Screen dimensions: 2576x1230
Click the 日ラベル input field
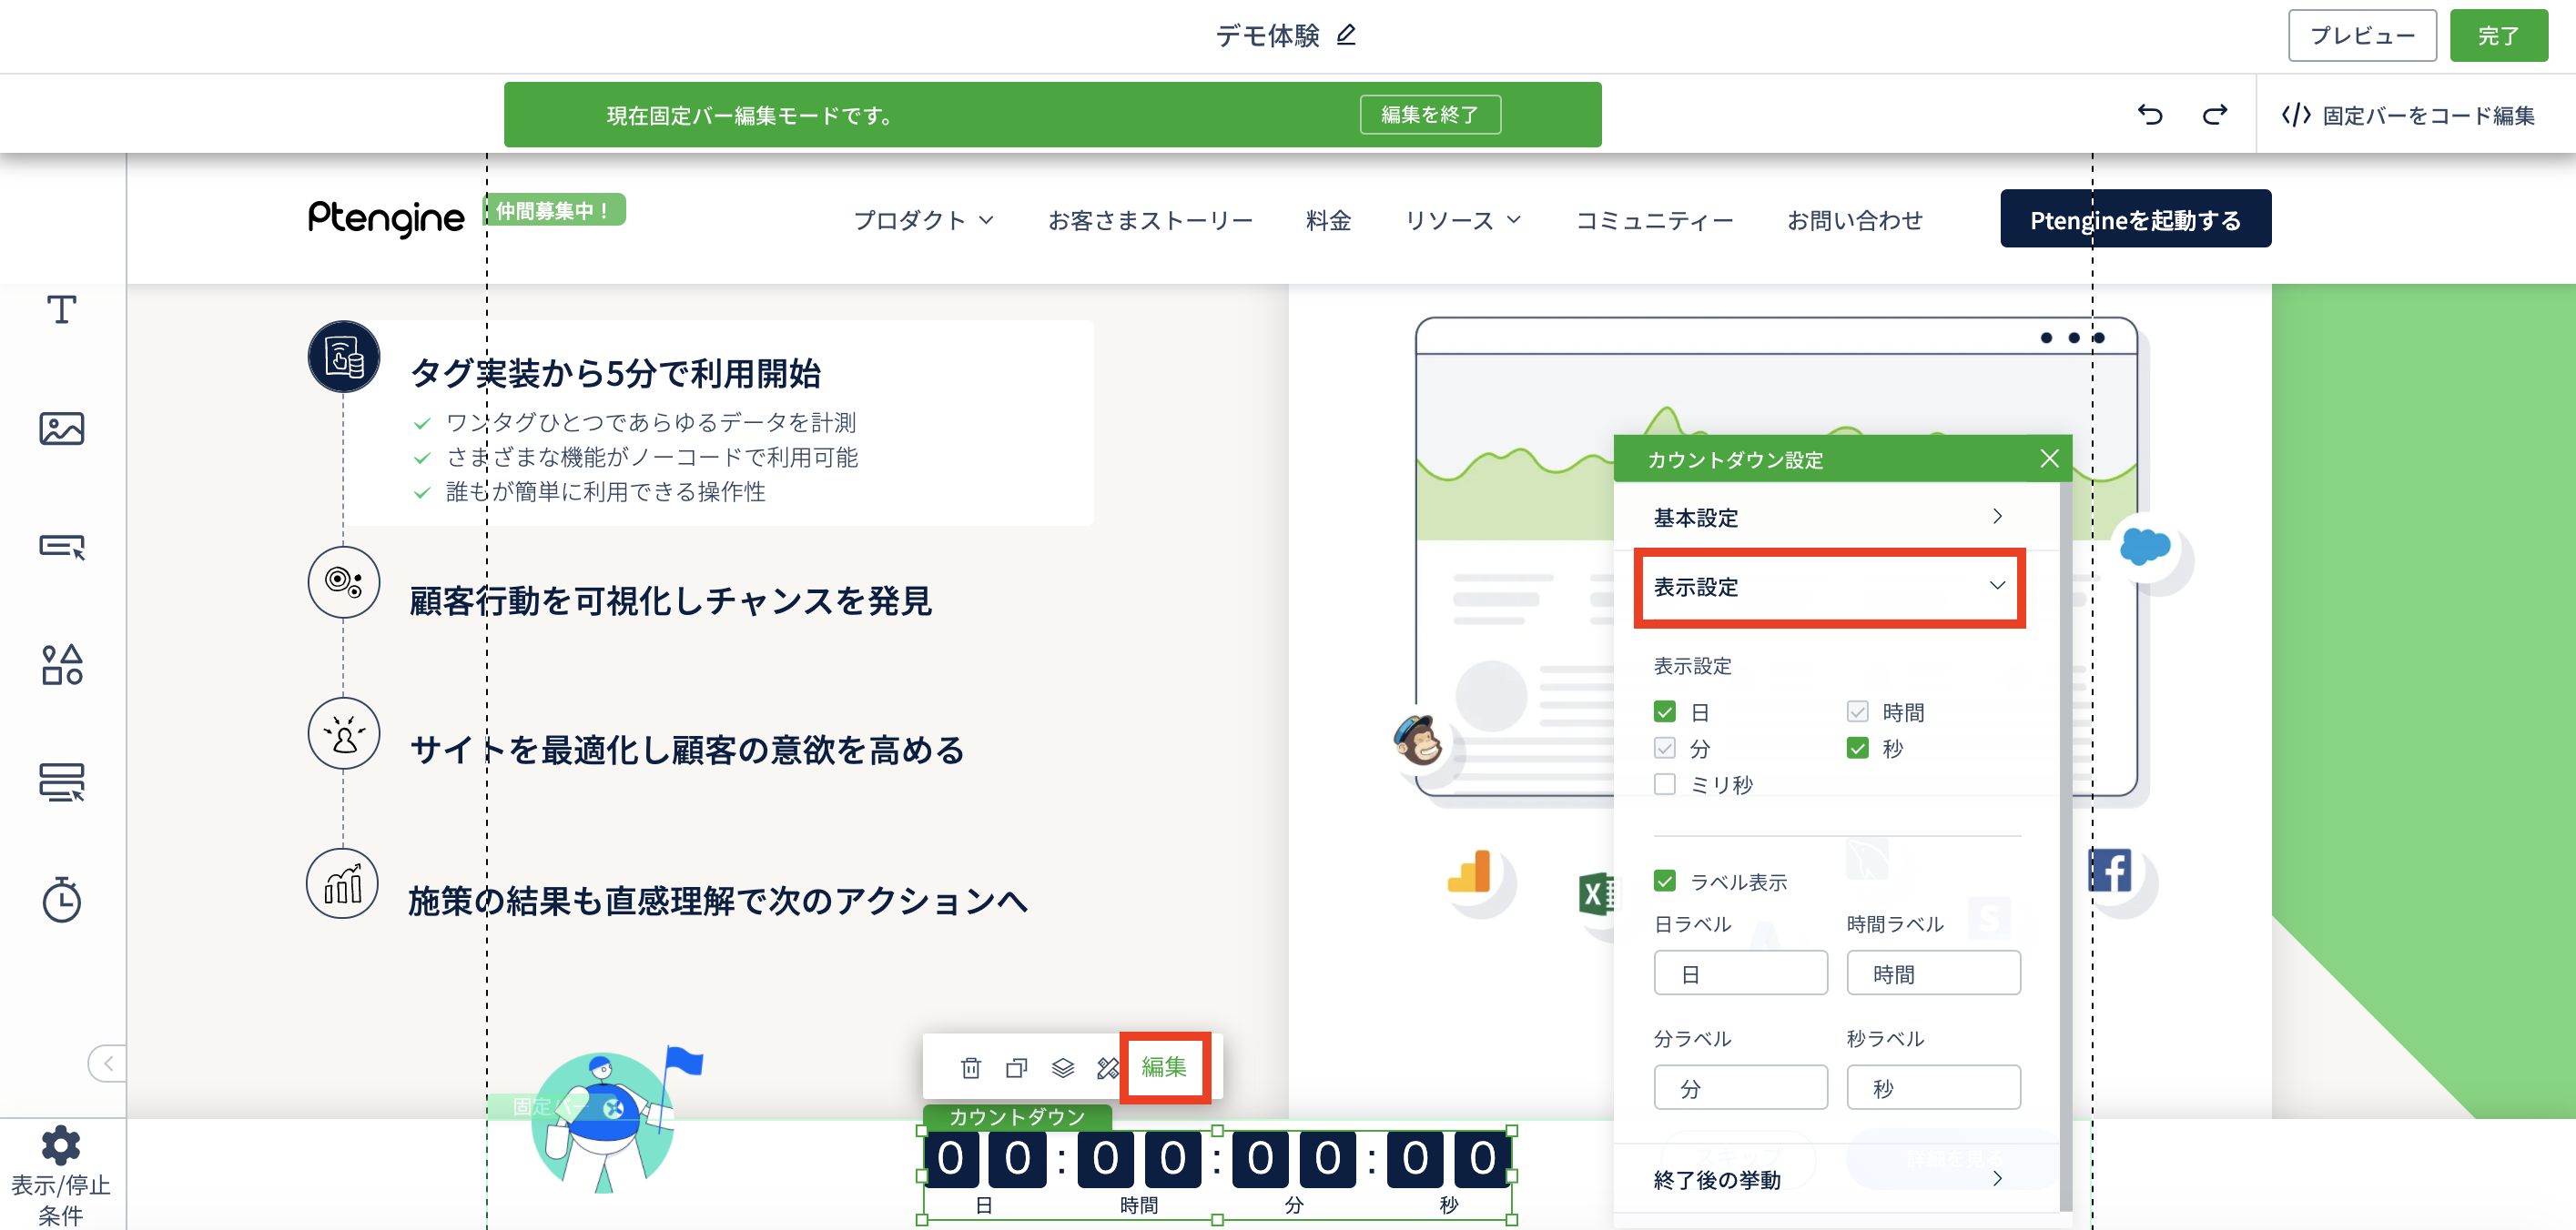(1740, 973)
